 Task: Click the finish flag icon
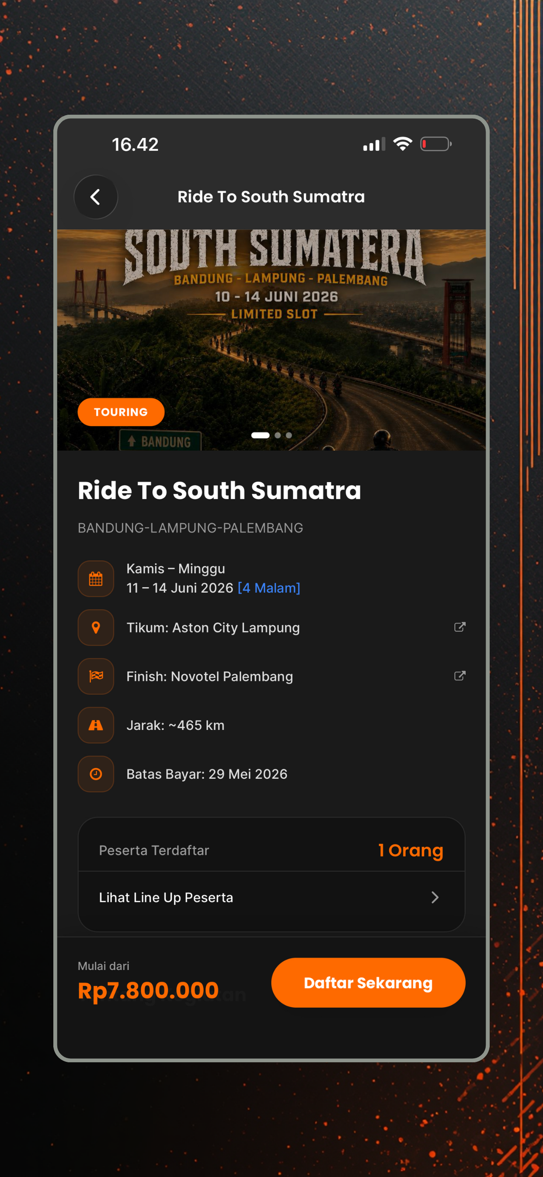tap(96, 676)
